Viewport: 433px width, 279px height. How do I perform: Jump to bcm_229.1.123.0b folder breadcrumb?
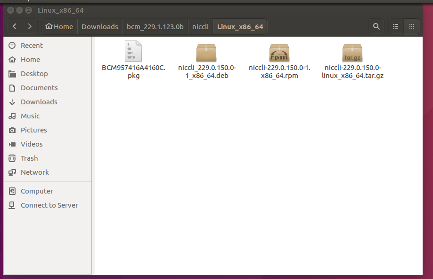tap(155, 27)
